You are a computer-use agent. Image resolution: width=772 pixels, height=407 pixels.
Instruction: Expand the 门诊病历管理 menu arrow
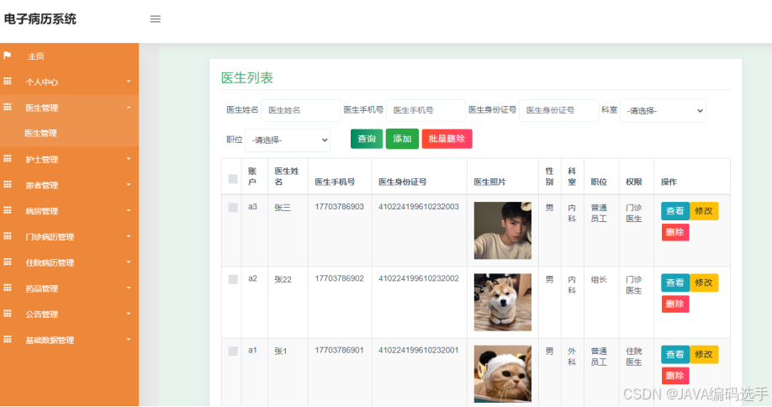point(129,236)
